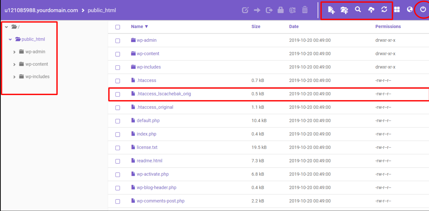Click the New Folder icon

point(344,10)
